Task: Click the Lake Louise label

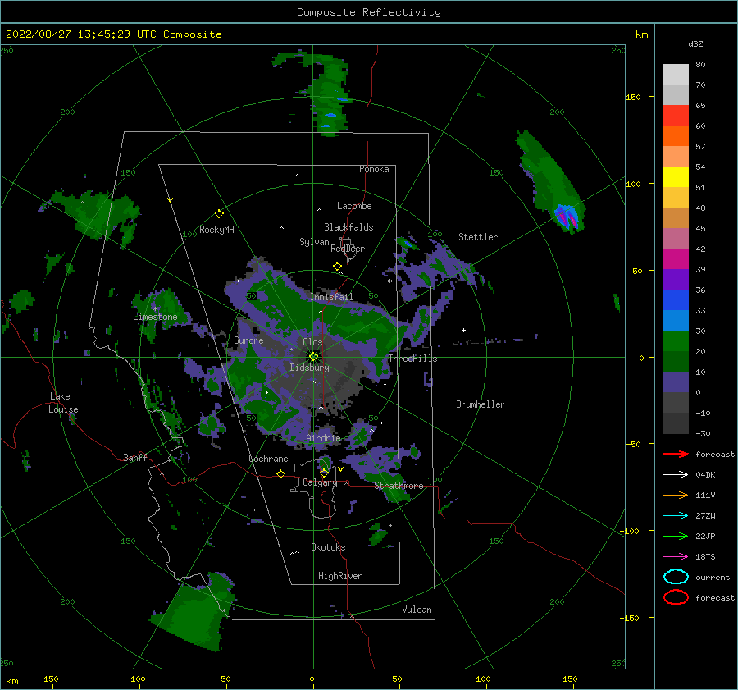Action: (63, 403)
